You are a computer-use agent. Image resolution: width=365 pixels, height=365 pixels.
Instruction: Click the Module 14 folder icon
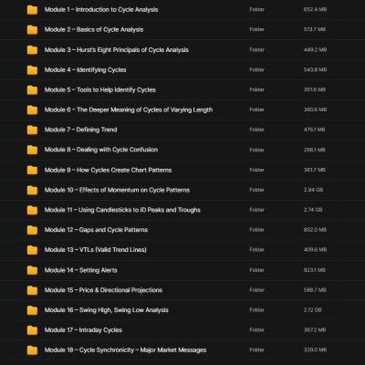pyautogui.click(x=32, y=270)
